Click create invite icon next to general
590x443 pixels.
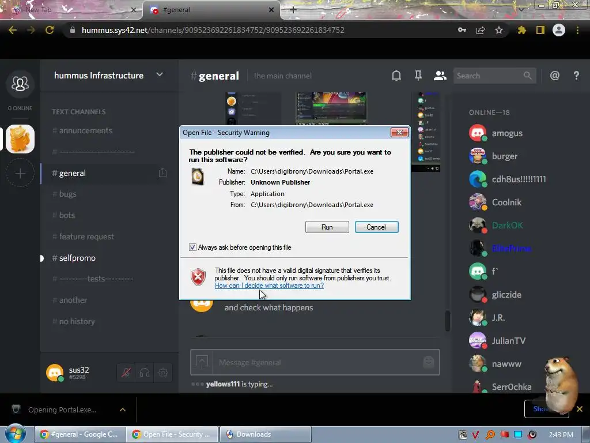(162, 173)
